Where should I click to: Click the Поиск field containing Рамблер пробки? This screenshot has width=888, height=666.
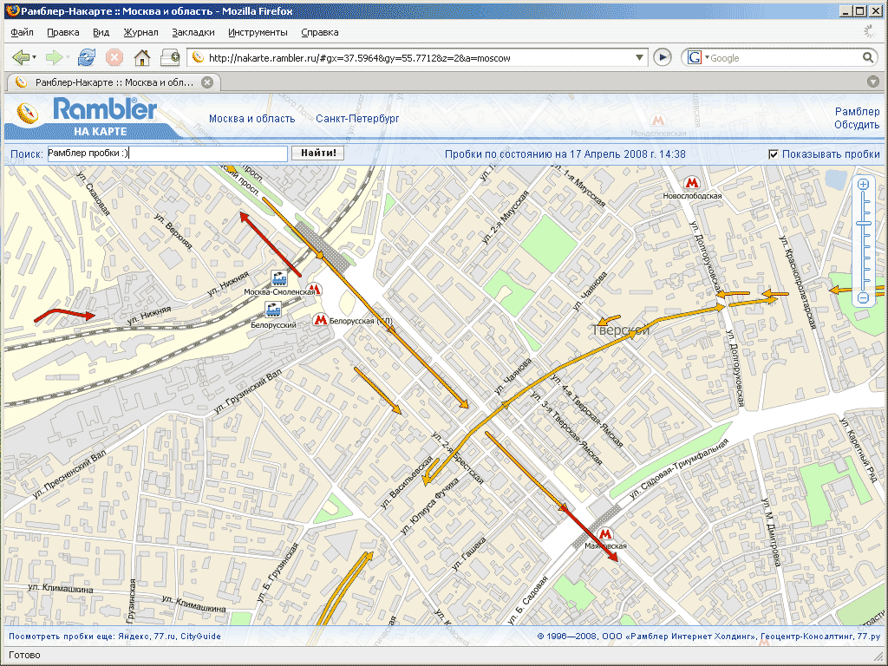point(167,153)
